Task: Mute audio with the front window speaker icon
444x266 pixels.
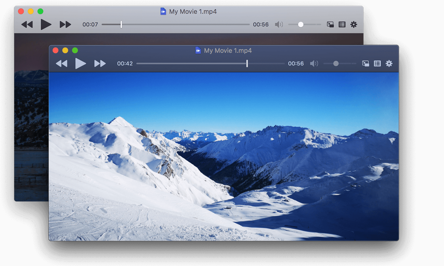Action: [x=314, y=63]
